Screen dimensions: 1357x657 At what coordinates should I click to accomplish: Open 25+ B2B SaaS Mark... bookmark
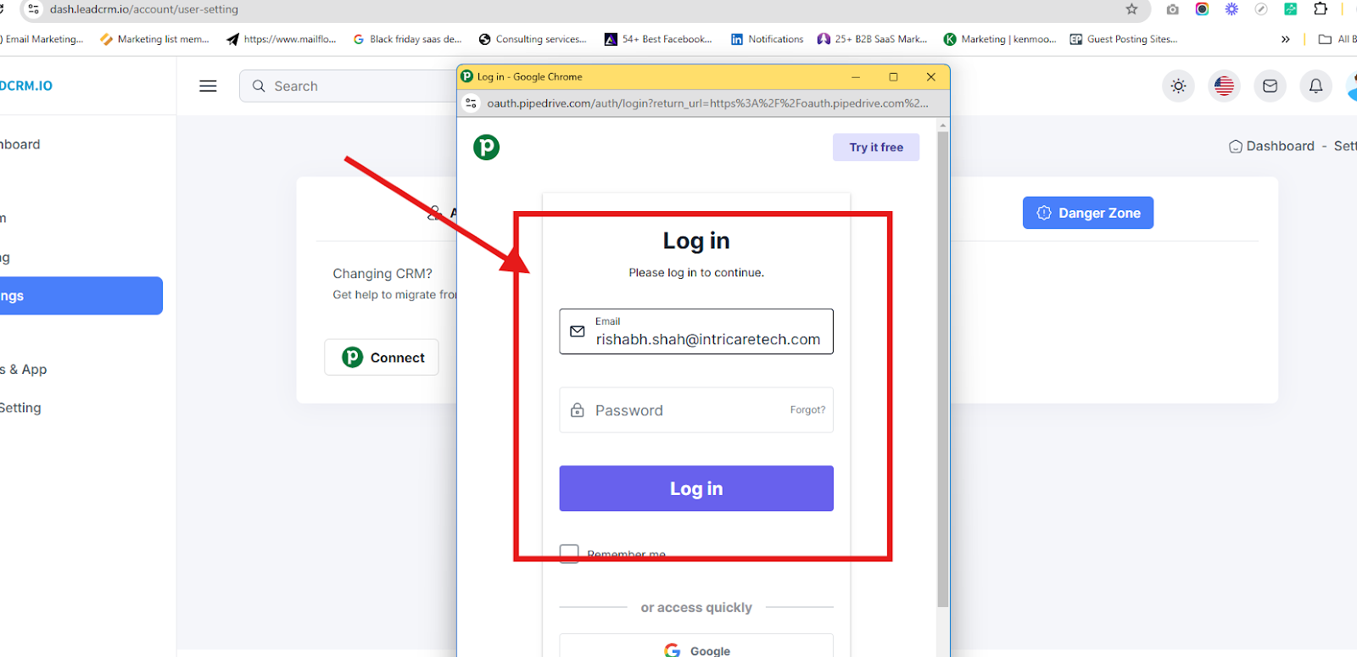872,39
